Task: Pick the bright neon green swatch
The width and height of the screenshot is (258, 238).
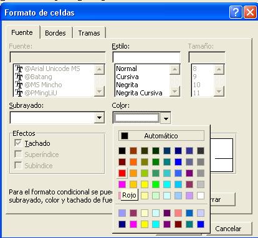Action: (156, 184)
